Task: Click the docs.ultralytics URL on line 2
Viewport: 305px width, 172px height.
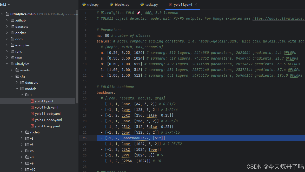Action: (x=279, y=18)
